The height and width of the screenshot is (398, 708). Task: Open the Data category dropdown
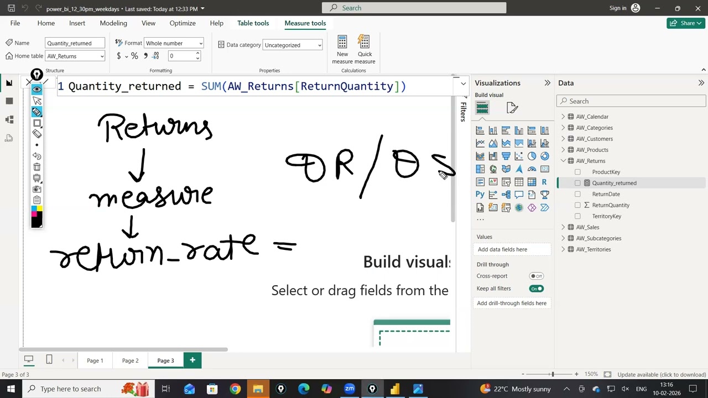[293, 45]
